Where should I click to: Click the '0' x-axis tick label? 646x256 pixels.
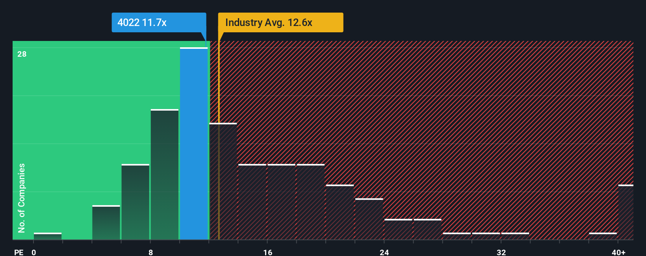click(34, 252)
